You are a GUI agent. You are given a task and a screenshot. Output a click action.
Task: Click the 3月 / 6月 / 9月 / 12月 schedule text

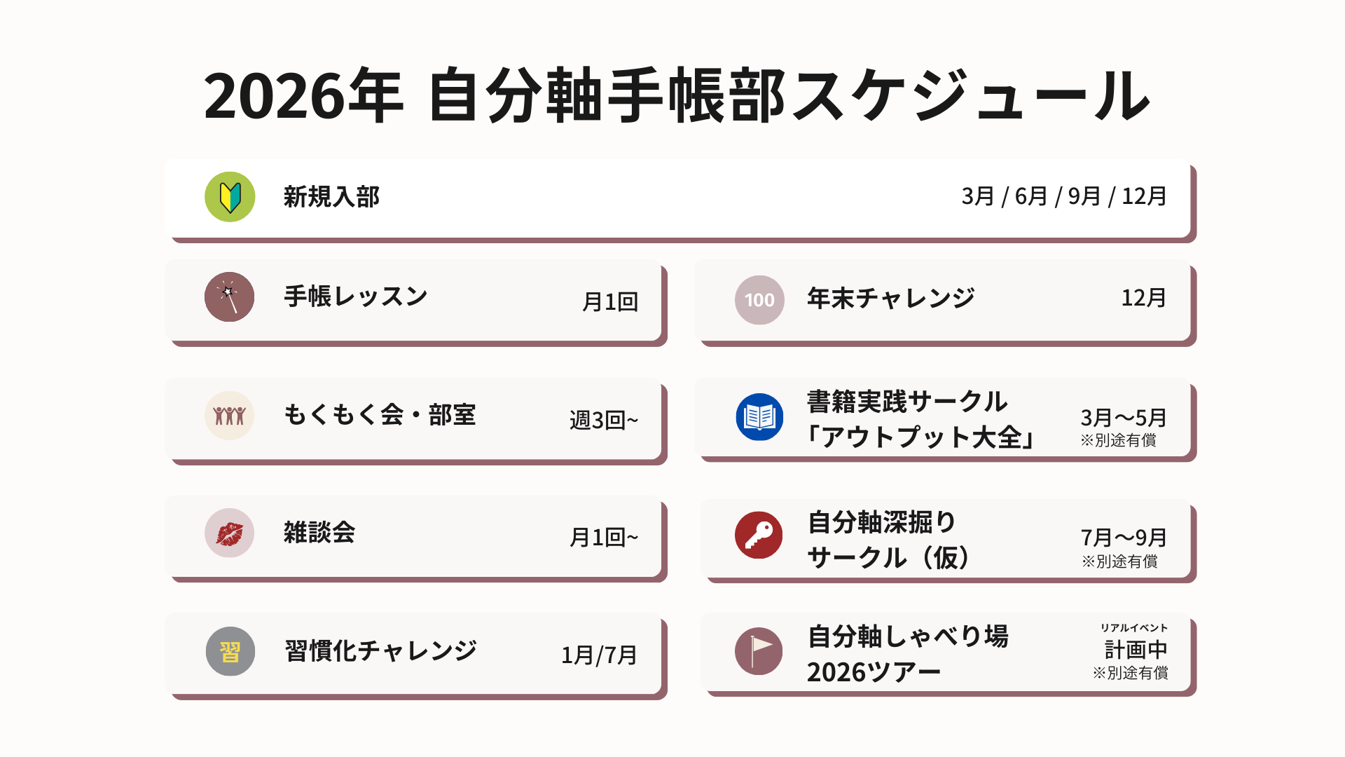[x=1063, y=196]
